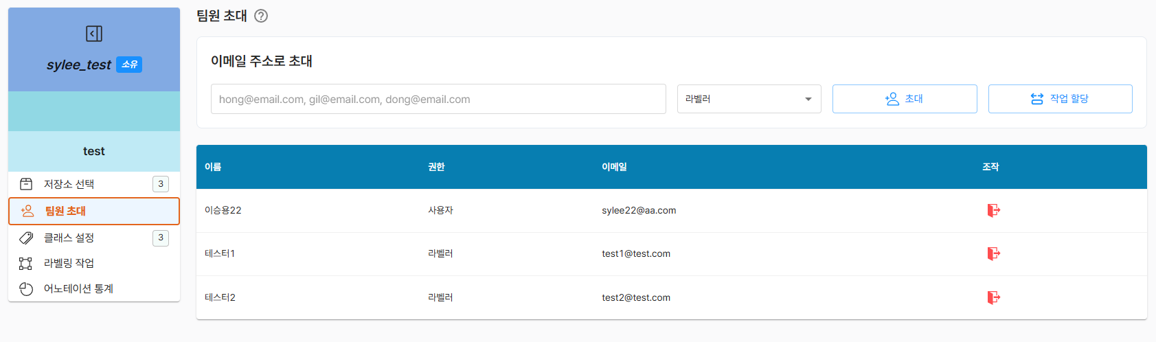The height and width of the screenshot is (342, 1156).
Task: Remove member 테스터1 with the exit icon
Action: (993, 253)
